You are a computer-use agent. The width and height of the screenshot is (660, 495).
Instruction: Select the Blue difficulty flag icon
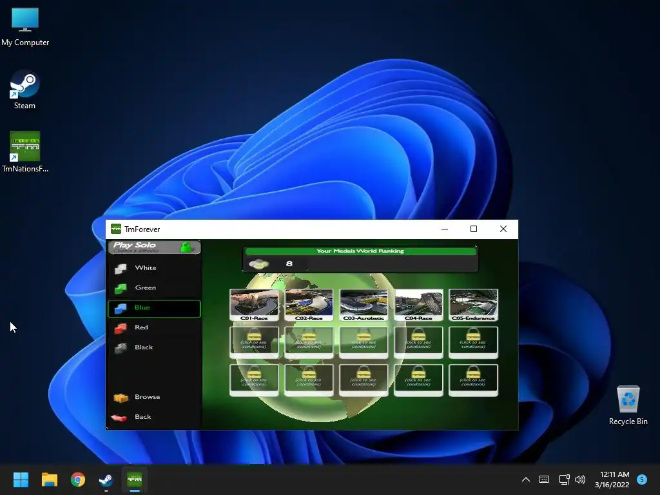click(121, 309)
